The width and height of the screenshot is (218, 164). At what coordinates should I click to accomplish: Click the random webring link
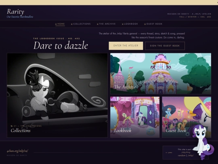[x=182, y=155]
